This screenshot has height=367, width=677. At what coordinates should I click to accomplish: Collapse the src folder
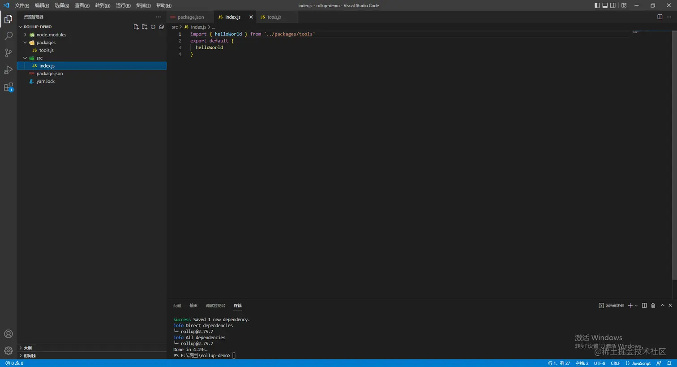25,58
